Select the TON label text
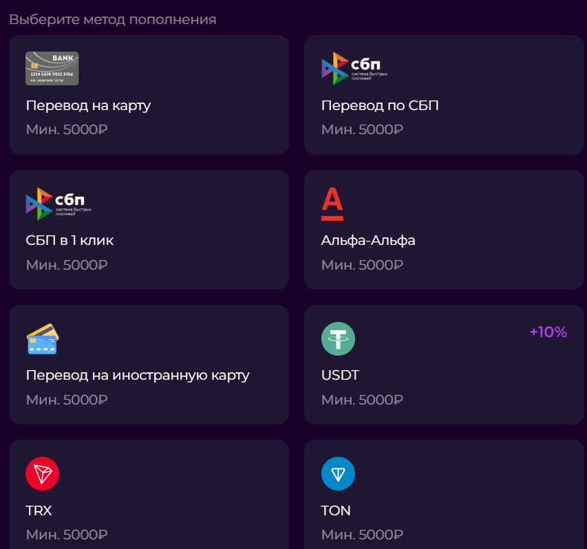The height and width of the screenshot is (549, 587). pos(336,510)
